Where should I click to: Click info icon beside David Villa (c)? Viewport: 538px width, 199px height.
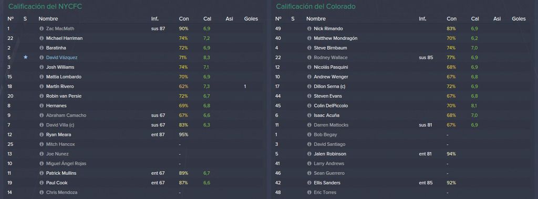42,125
